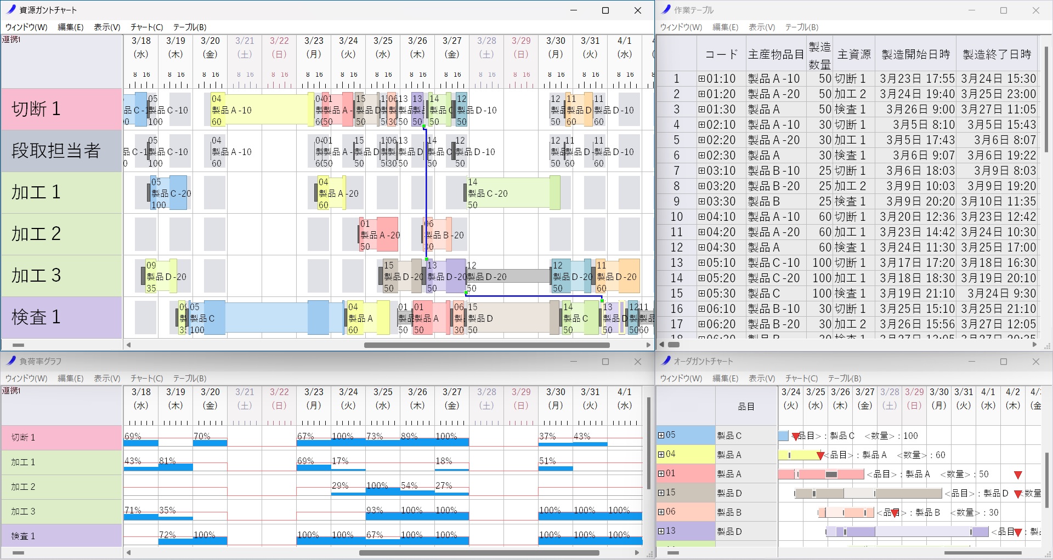1053x560 pixels.
Task: Click 主資源 column header in work table
Action: point(854,54)
